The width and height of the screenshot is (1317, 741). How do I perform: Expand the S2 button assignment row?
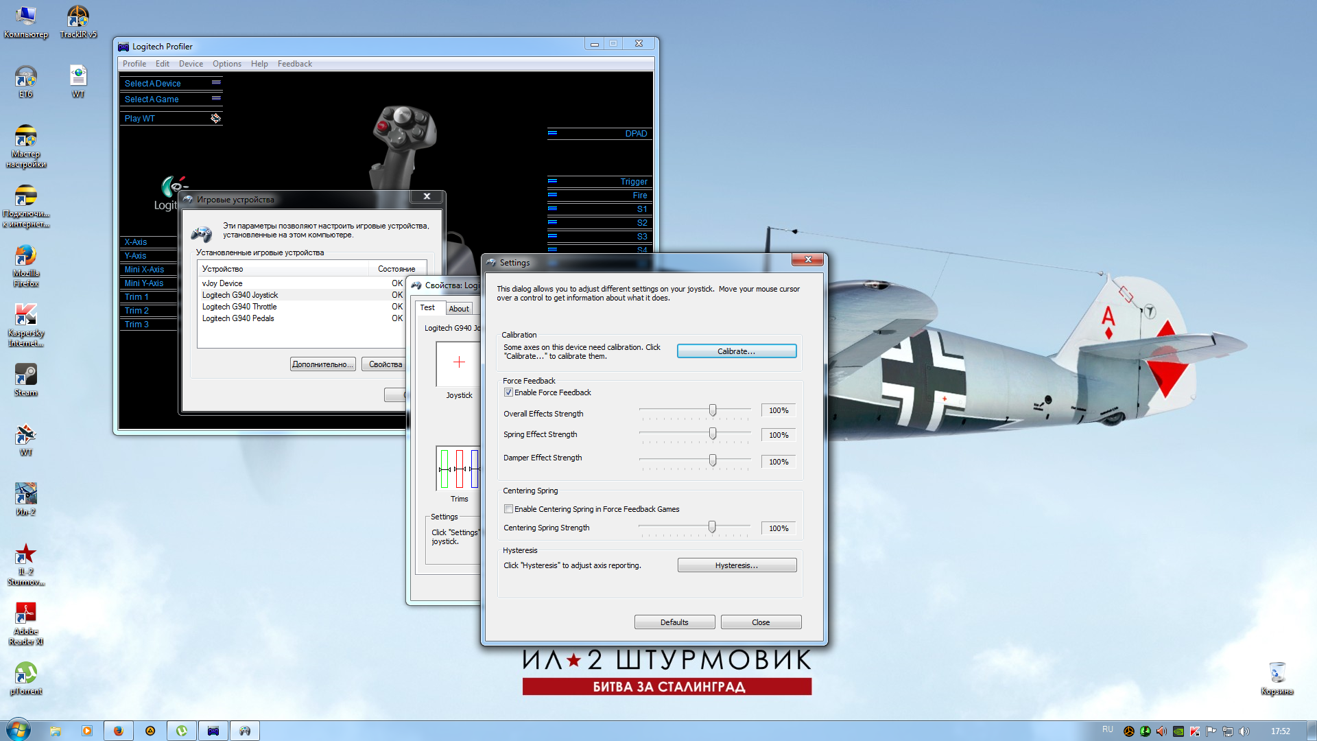tap(600, 222)
